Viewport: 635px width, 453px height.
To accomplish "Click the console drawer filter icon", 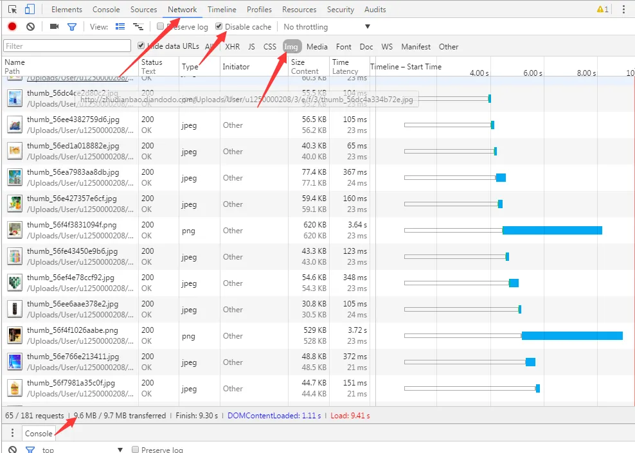I will click(x=30, y=449).
